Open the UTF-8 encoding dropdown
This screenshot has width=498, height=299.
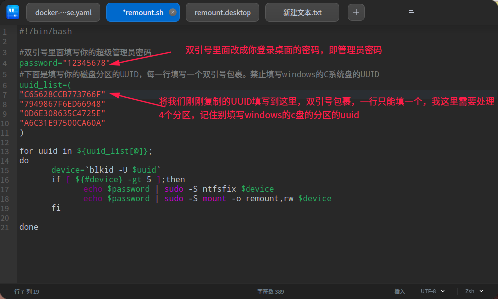431,291
